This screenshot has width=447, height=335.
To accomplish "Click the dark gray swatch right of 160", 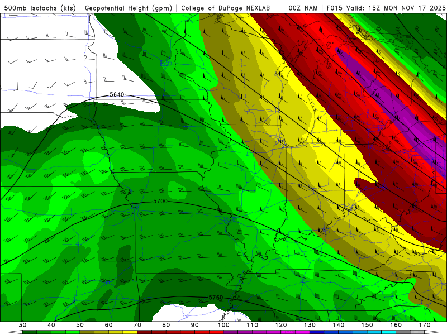I will pyautogui.click(x=403, y=332).
